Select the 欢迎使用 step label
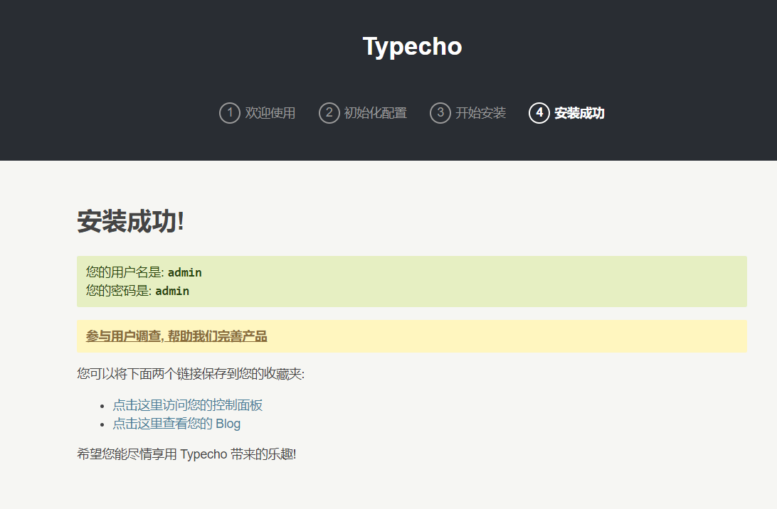Screen dimensions: 777x509 coord(270,113)
